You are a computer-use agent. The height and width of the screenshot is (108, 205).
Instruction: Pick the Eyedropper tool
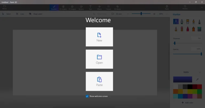pos(198,79)
